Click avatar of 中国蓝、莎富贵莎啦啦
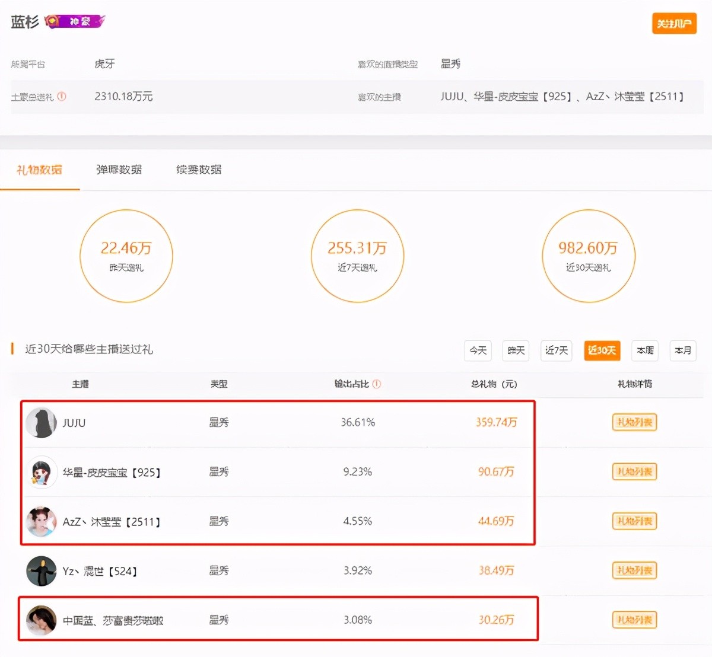Viewport: 712px width, 657px height. tap(41, 620)
